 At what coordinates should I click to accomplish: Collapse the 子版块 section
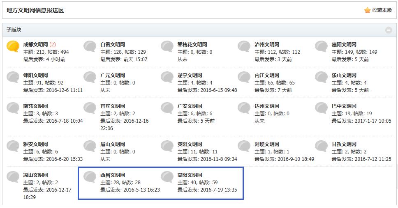point(389,30)
